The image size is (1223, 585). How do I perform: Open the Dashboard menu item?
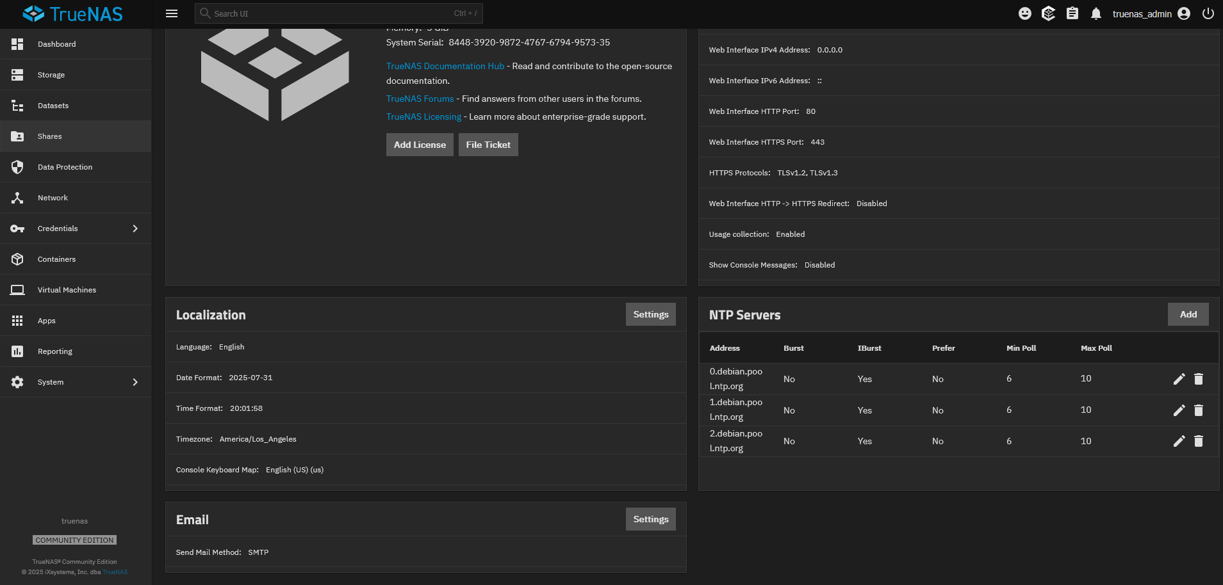pyautogui.click(x=76, y=44)
